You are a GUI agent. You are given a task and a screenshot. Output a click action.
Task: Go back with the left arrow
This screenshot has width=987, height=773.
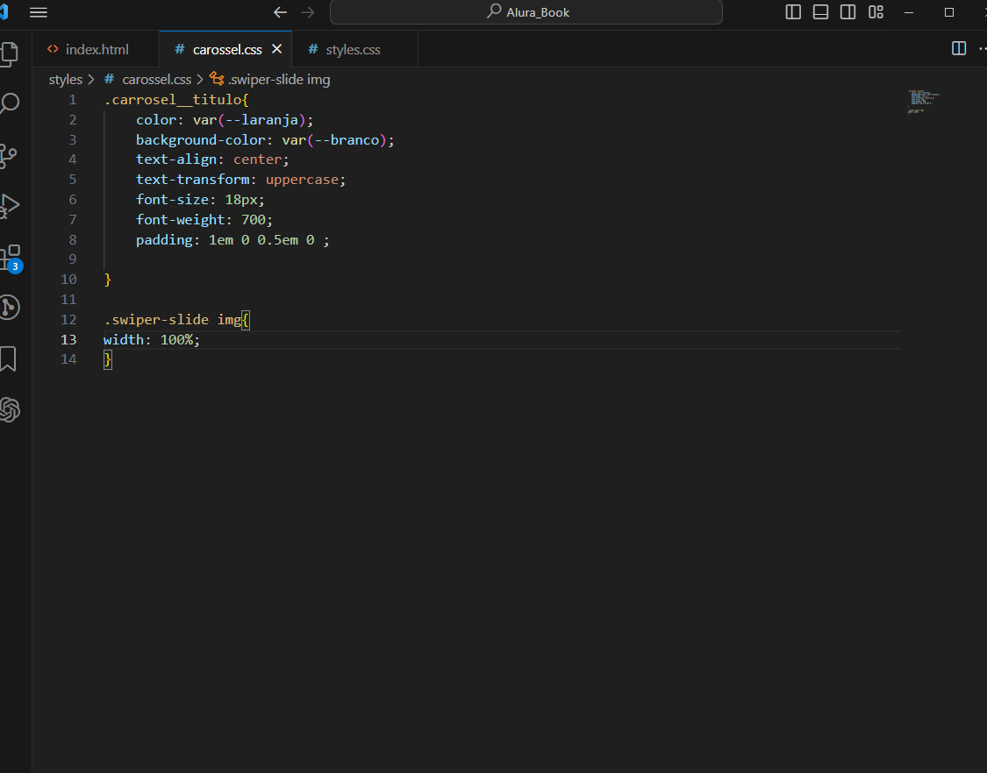point(280,12)
